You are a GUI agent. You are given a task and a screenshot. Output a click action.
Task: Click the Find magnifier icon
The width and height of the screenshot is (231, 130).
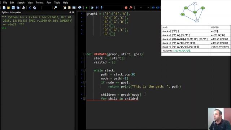(55, 8)
